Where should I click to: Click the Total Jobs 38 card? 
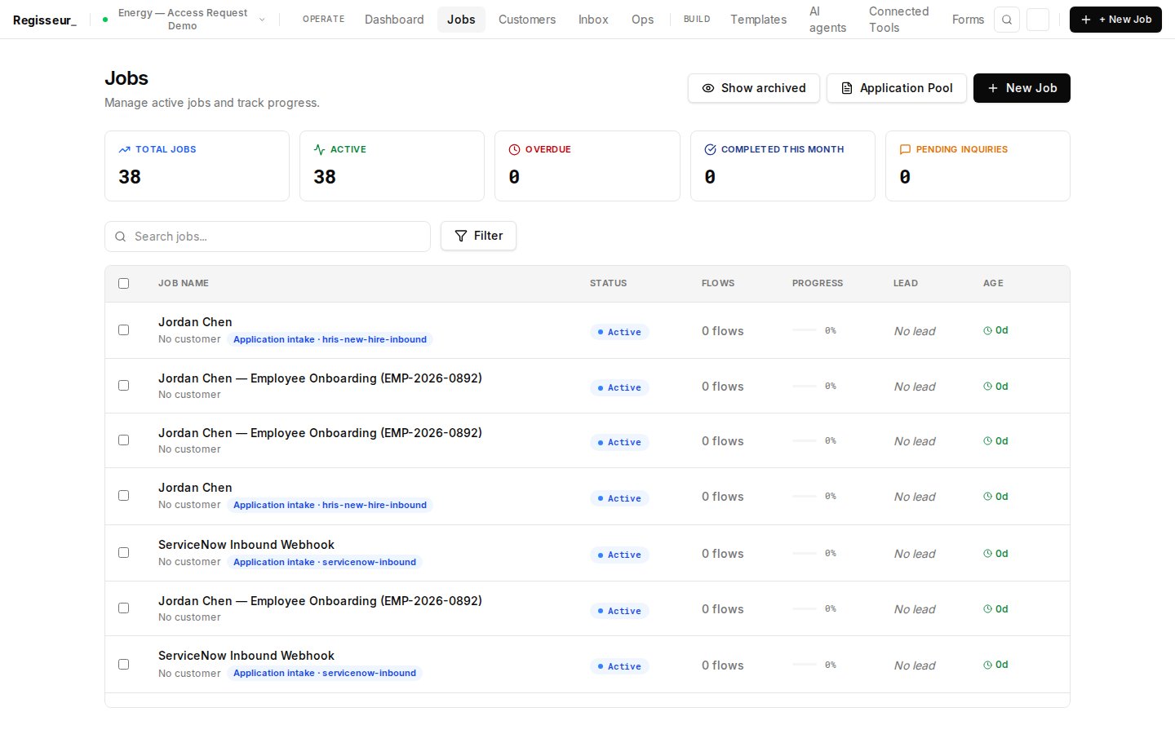coord(197,166)
